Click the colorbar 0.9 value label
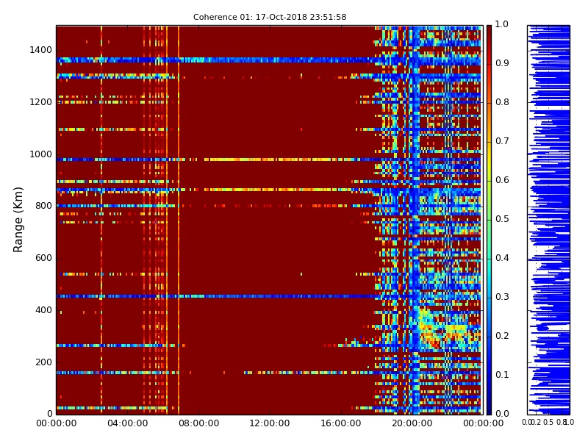This screenshot has height=441, width=588. [x=502, y=63]
